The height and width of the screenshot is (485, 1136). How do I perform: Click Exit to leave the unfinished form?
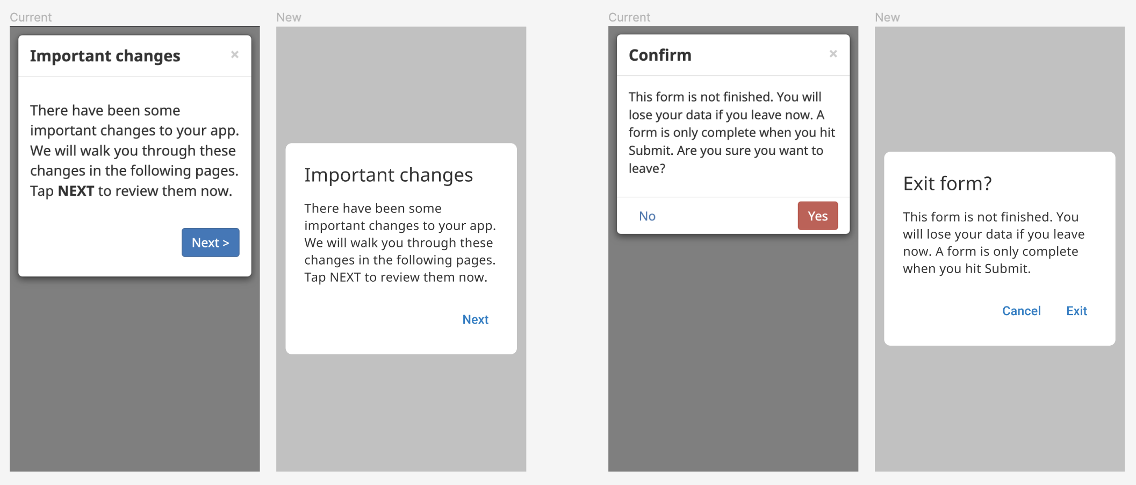tap(1076, 311)
